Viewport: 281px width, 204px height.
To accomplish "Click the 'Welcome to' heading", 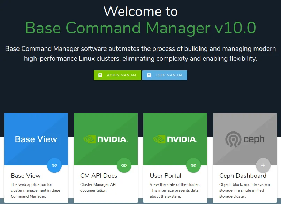I will [140, 11].
